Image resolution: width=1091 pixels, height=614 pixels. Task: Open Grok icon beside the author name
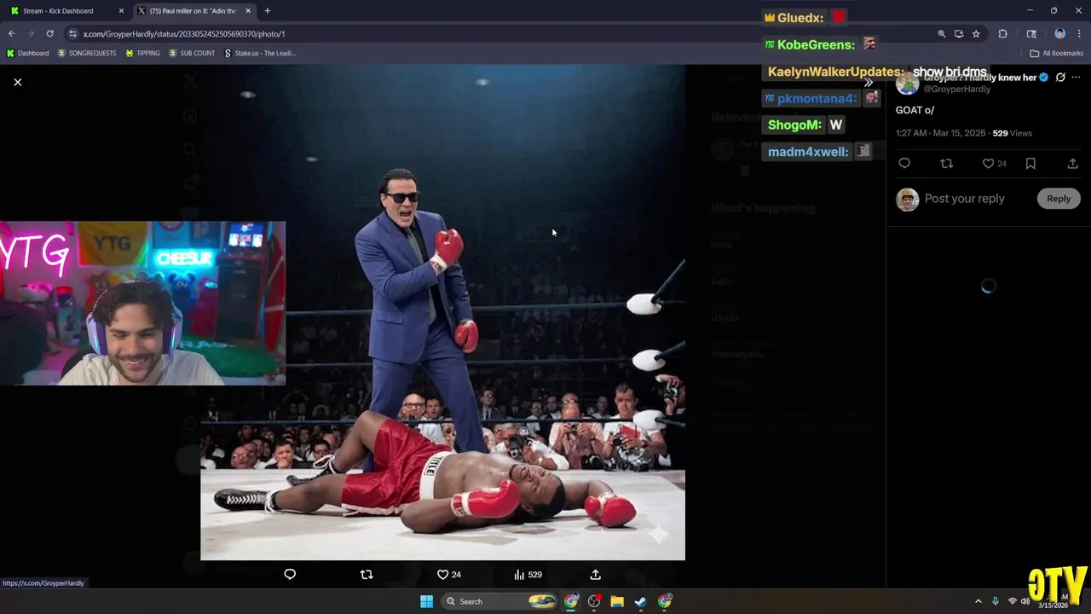1060,78
